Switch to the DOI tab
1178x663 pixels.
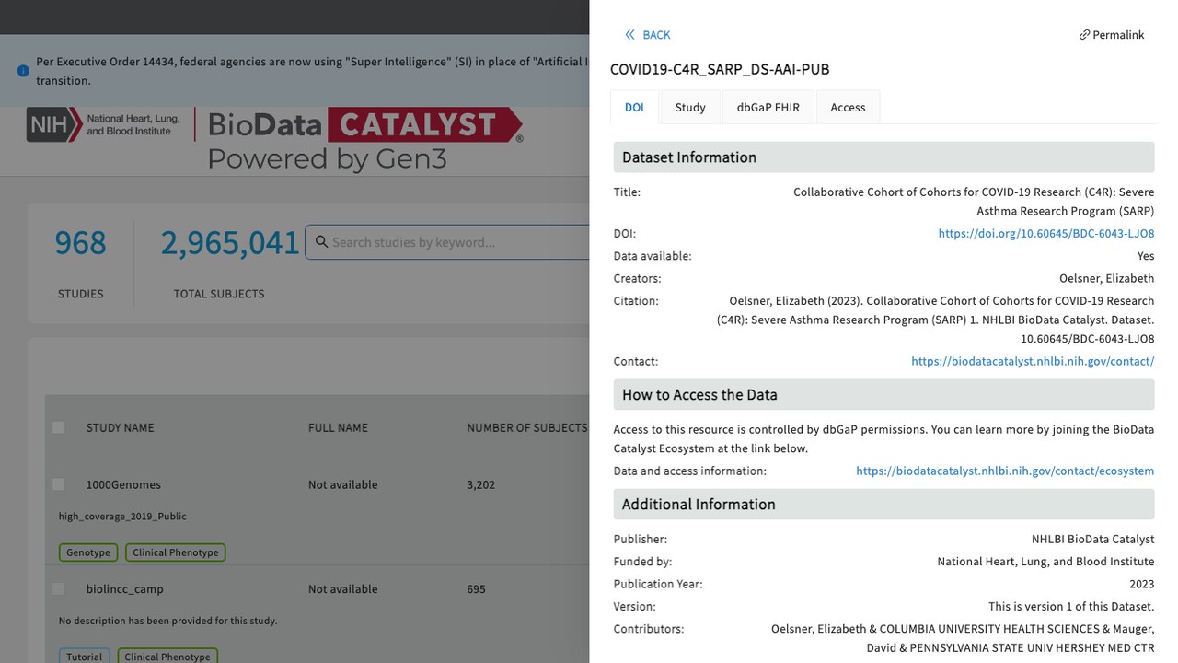(x=635, y=107)
